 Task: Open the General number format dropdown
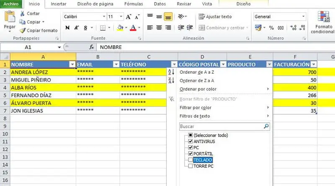pos(304,17)
